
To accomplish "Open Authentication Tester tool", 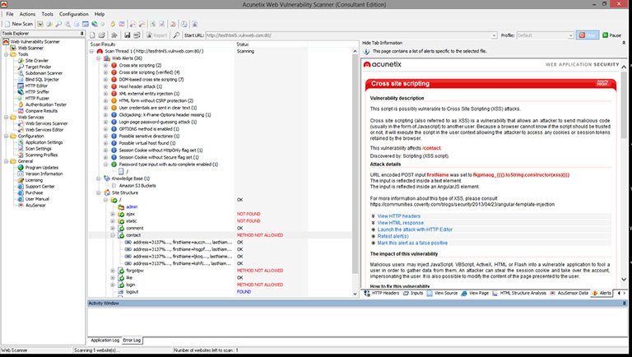I will pos(45,104).
